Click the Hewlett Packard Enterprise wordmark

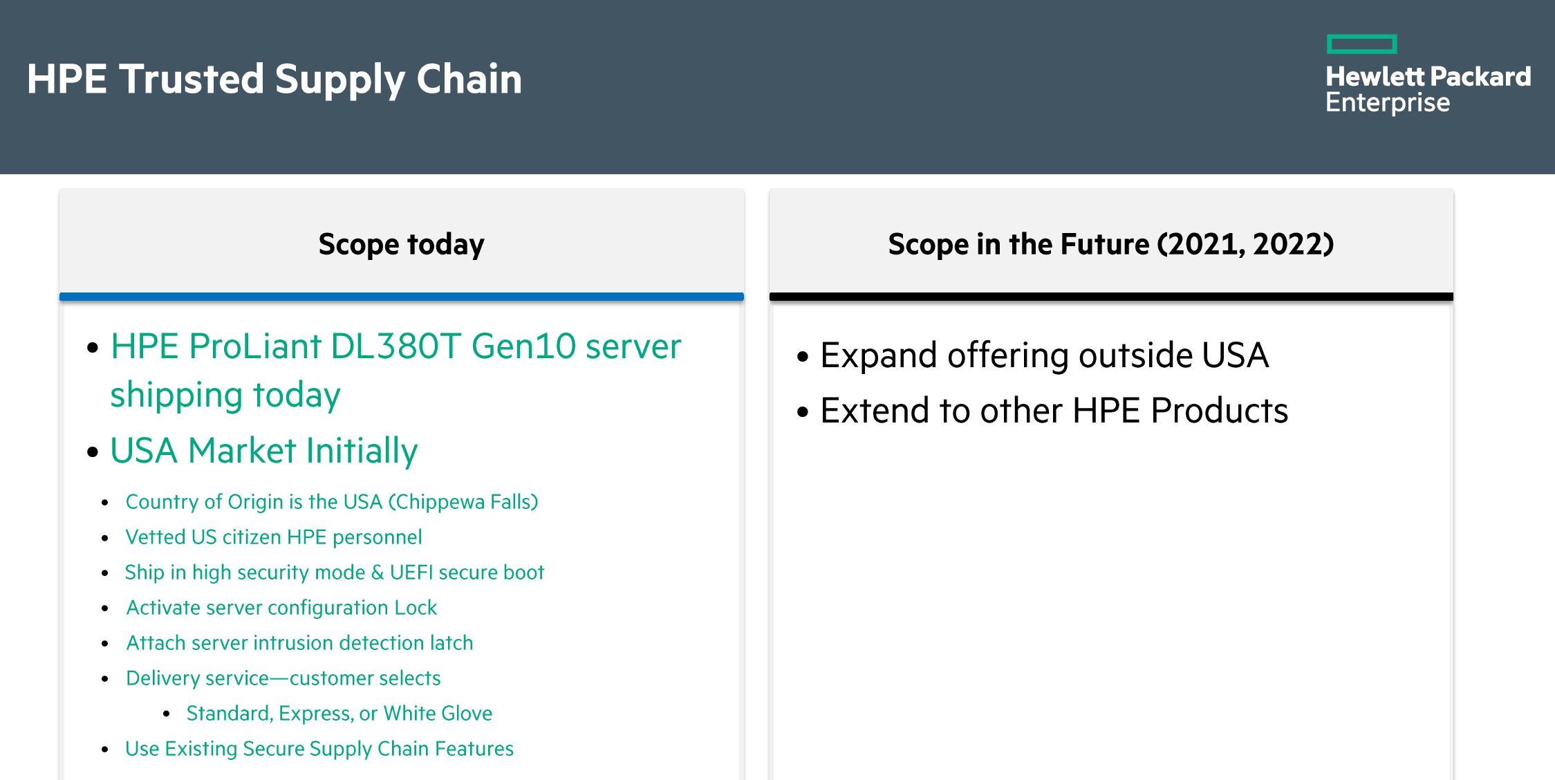point(1428,89)
